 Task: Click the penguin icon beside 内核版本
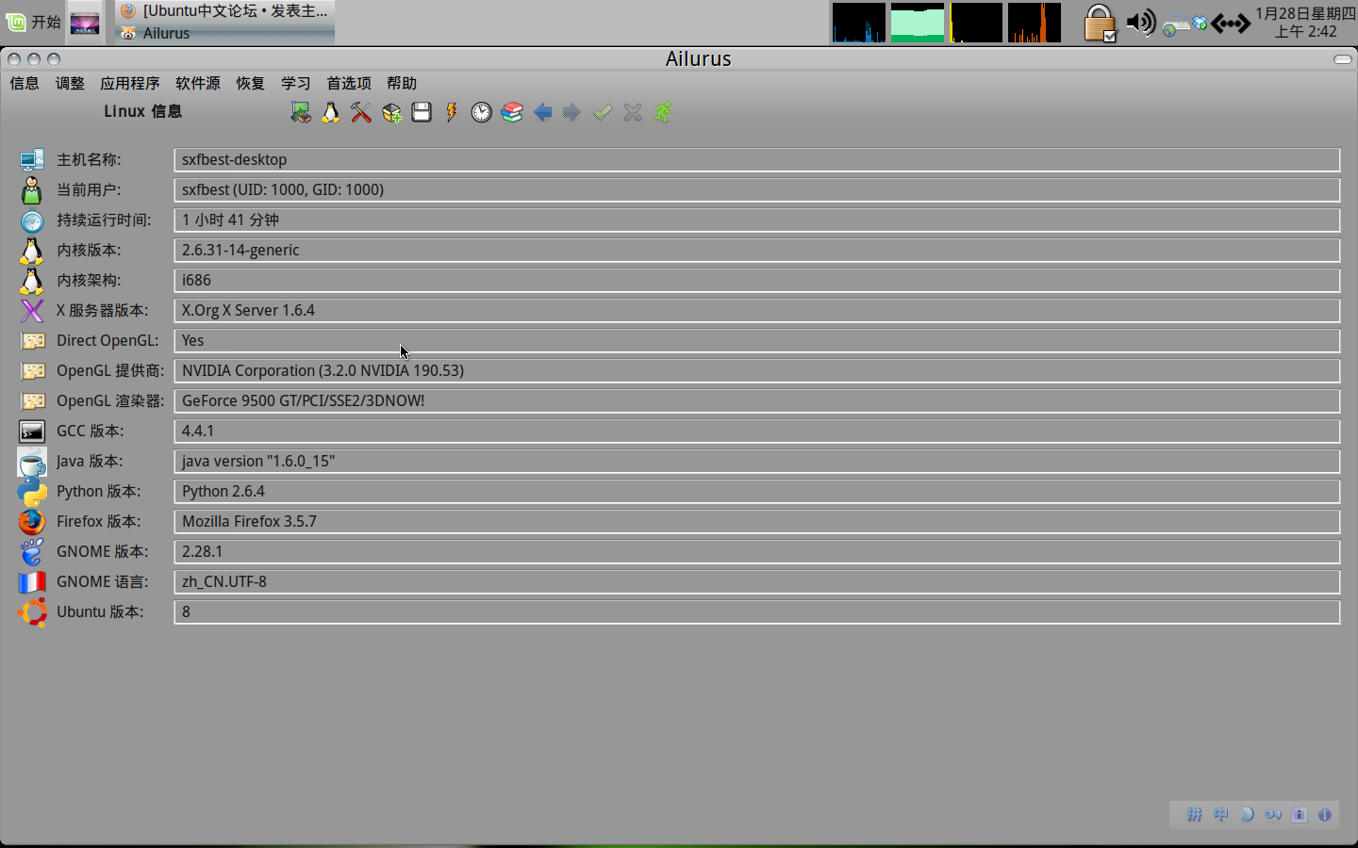point(32,251)
